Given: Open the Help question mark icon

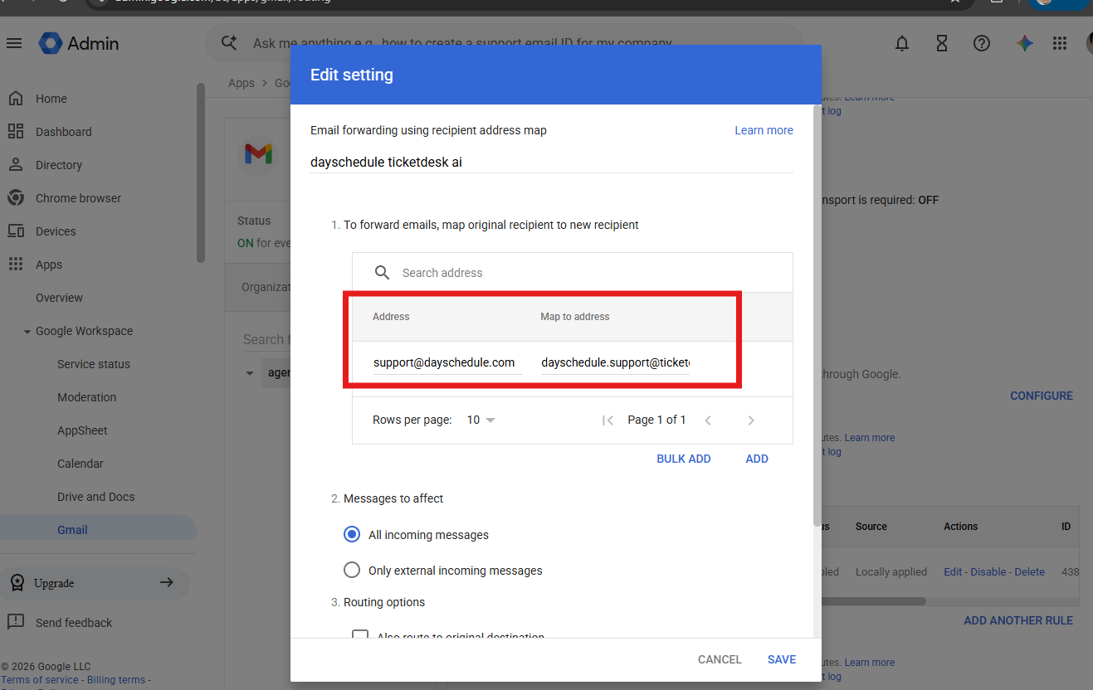Looking at the screenshot, I should click(x=982, y=43).
